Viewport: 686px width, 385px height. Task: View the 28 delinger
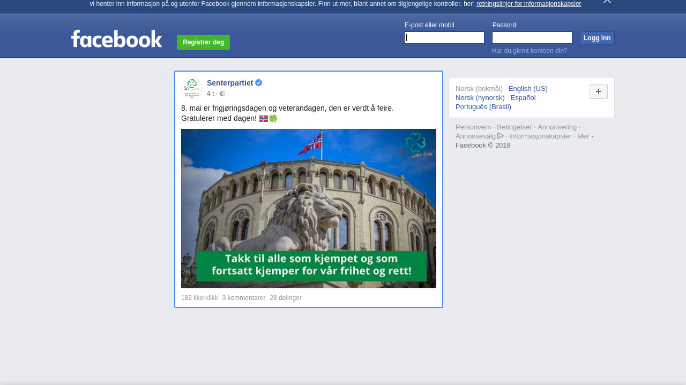click(x=286, y=298)
